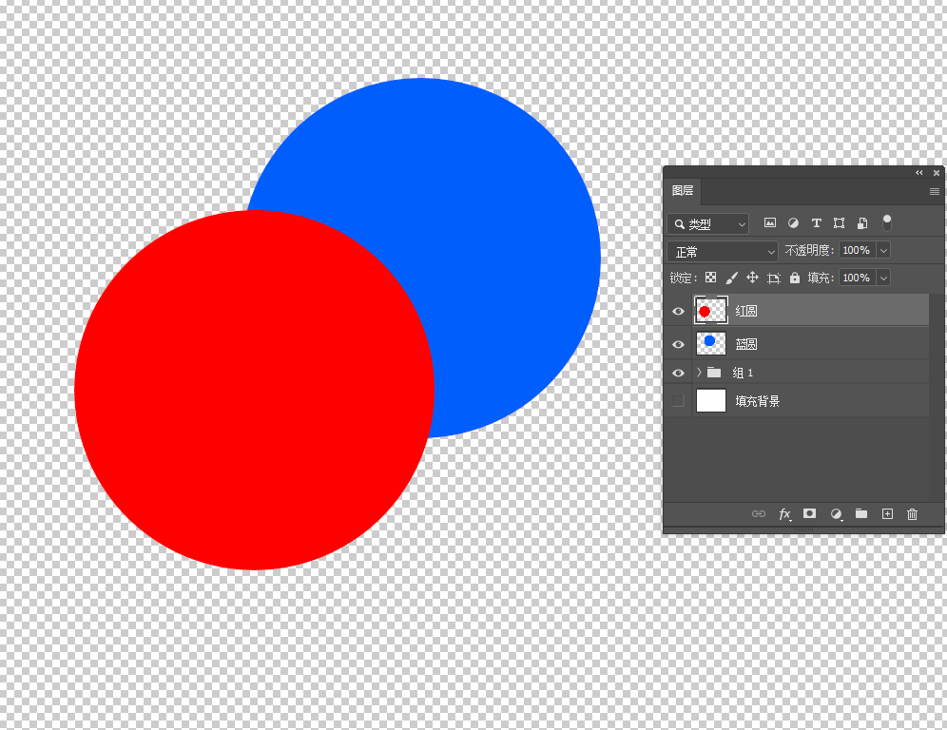Create new fill or adjustment layer
This screenshot has width=947, height=730.
coord(836,514)
